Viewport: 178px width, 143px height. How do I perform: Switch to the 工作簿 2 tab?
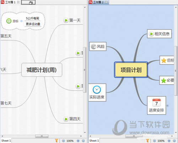pos(98,2)
